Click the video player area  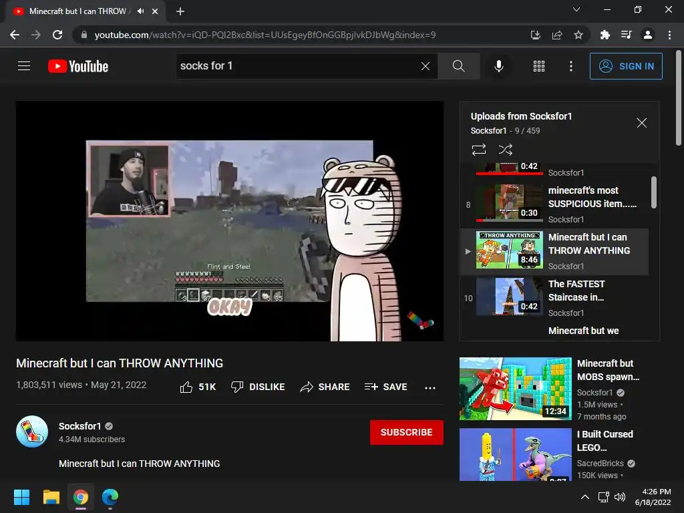tap(230, 221)
